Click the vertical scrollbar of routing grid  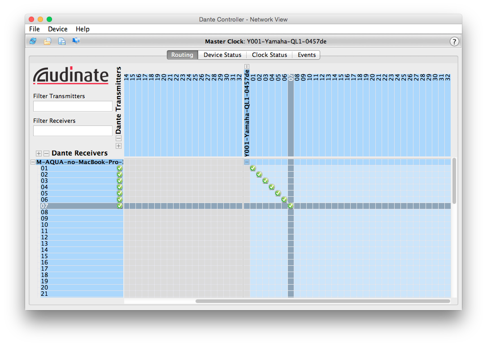coord(454,181)
